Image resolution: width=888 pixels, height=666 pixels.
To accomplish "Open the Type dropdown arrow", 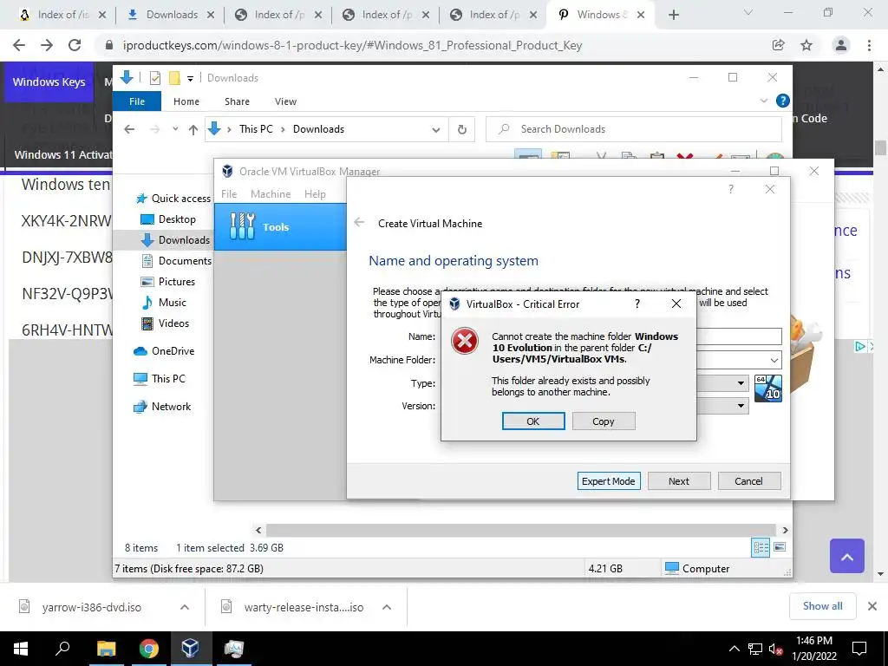I will pos(741,383).
